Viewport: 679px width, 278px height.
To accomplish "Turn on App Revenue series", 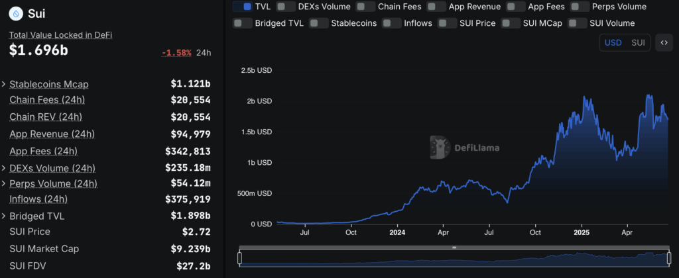I will [x=436, y=7].
